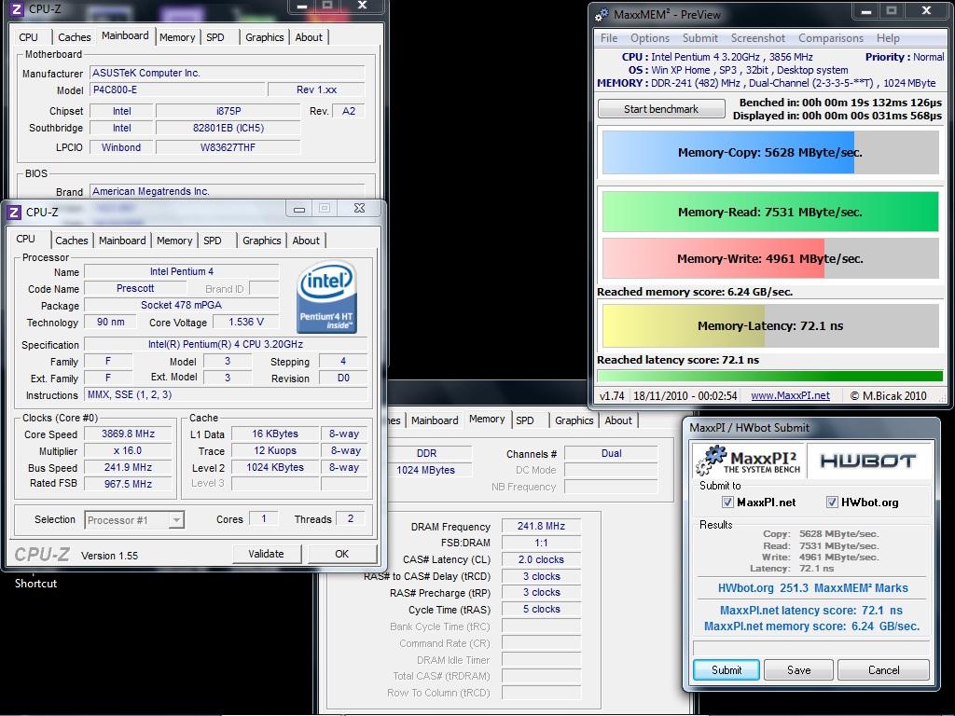Image resolution: width=955 pixels, height=716 pixels.
Task: Click the Priority : Normal label
Action: click(x=905, y=57)
